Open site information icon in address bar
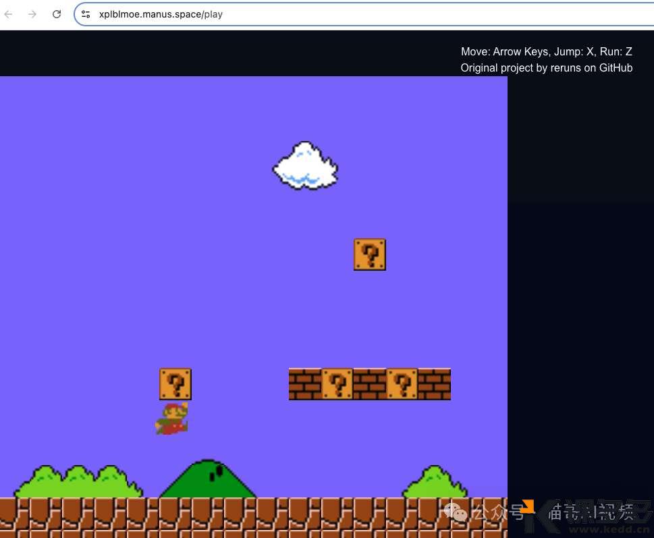 pyautogui.click(x=86, y=14)
